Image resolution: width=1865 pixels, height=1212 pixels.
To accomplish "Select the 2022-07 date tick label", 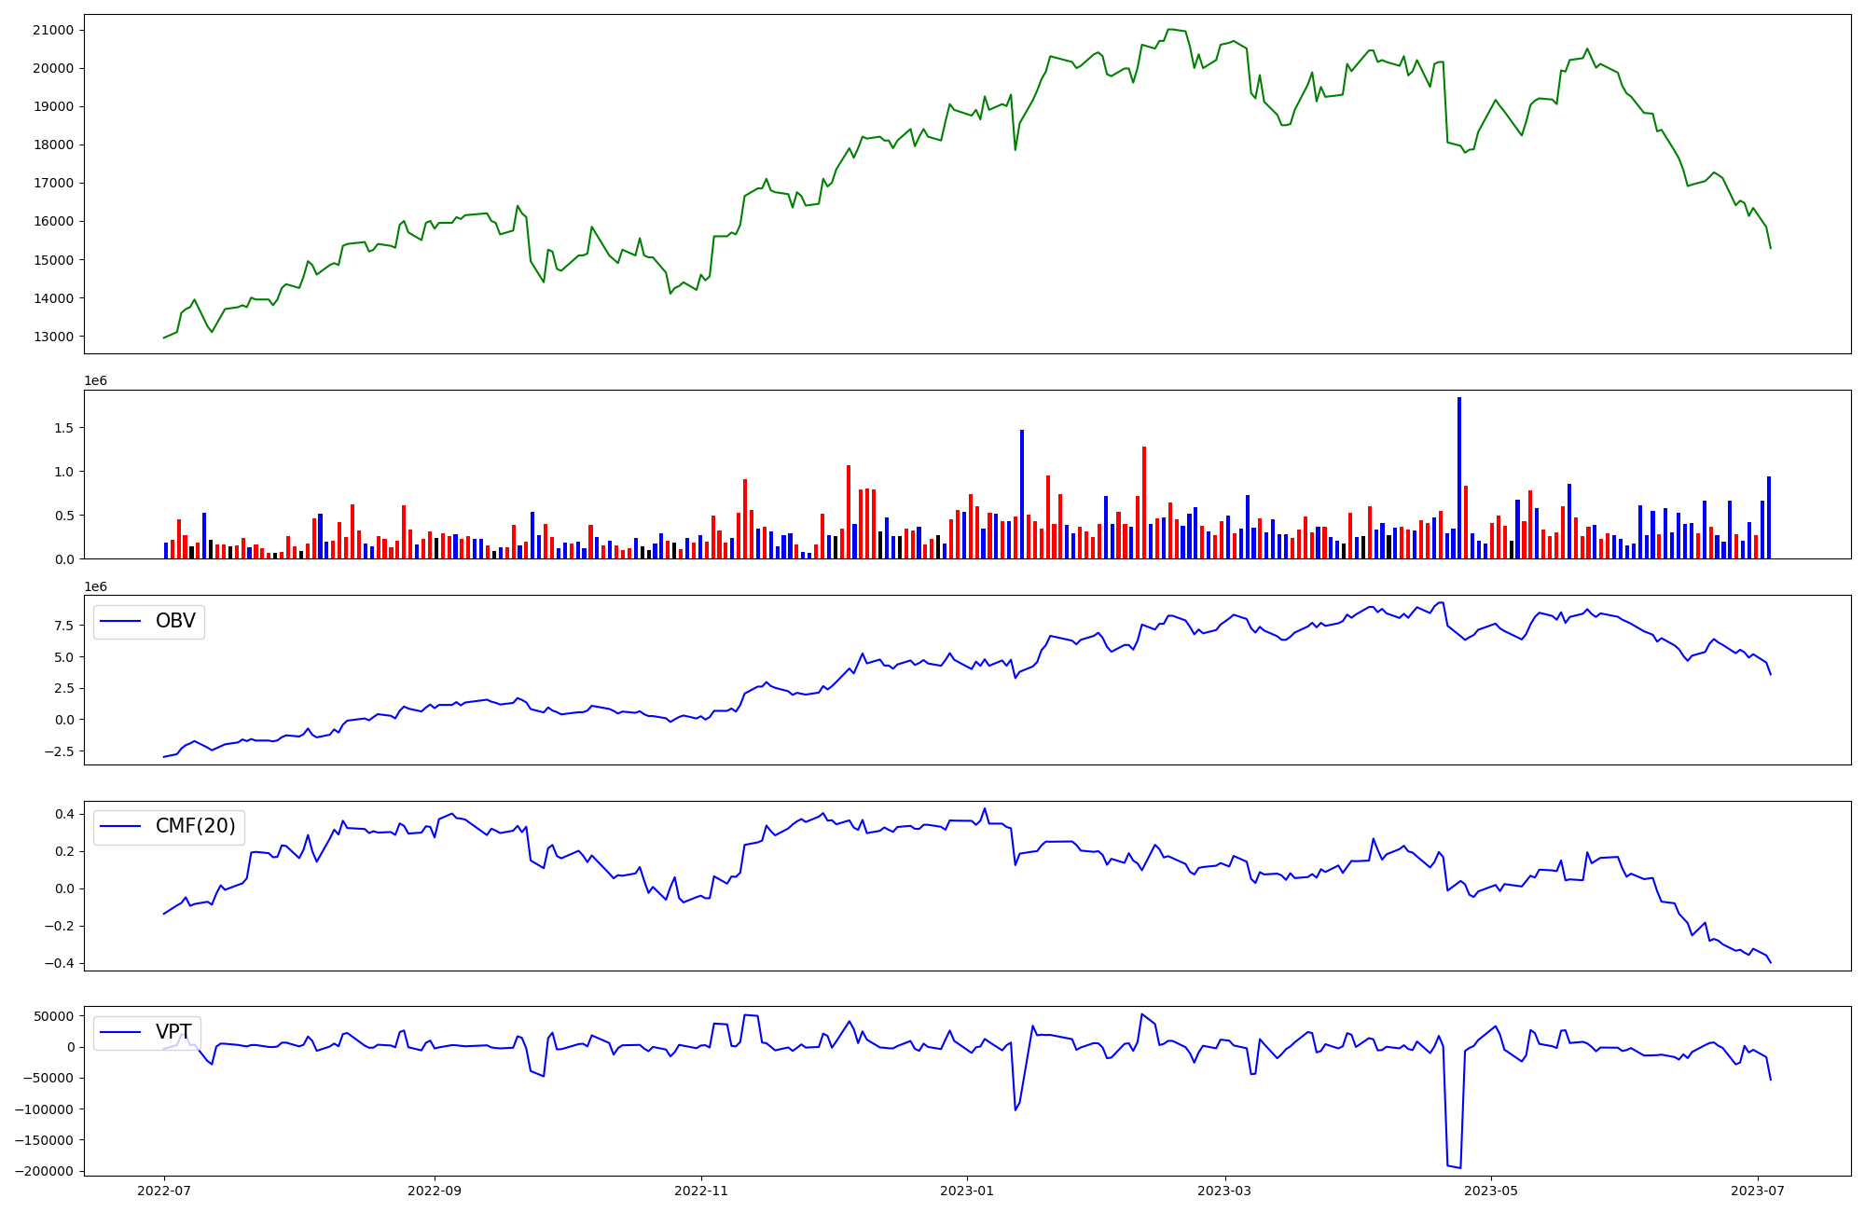I will (x=164, y=1191).
